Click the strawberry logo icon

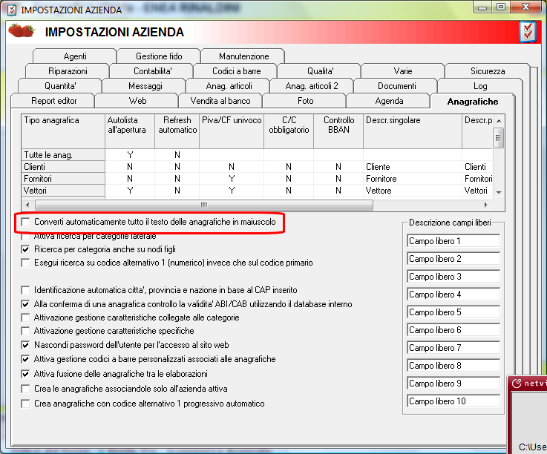click(x=22, y=30)
